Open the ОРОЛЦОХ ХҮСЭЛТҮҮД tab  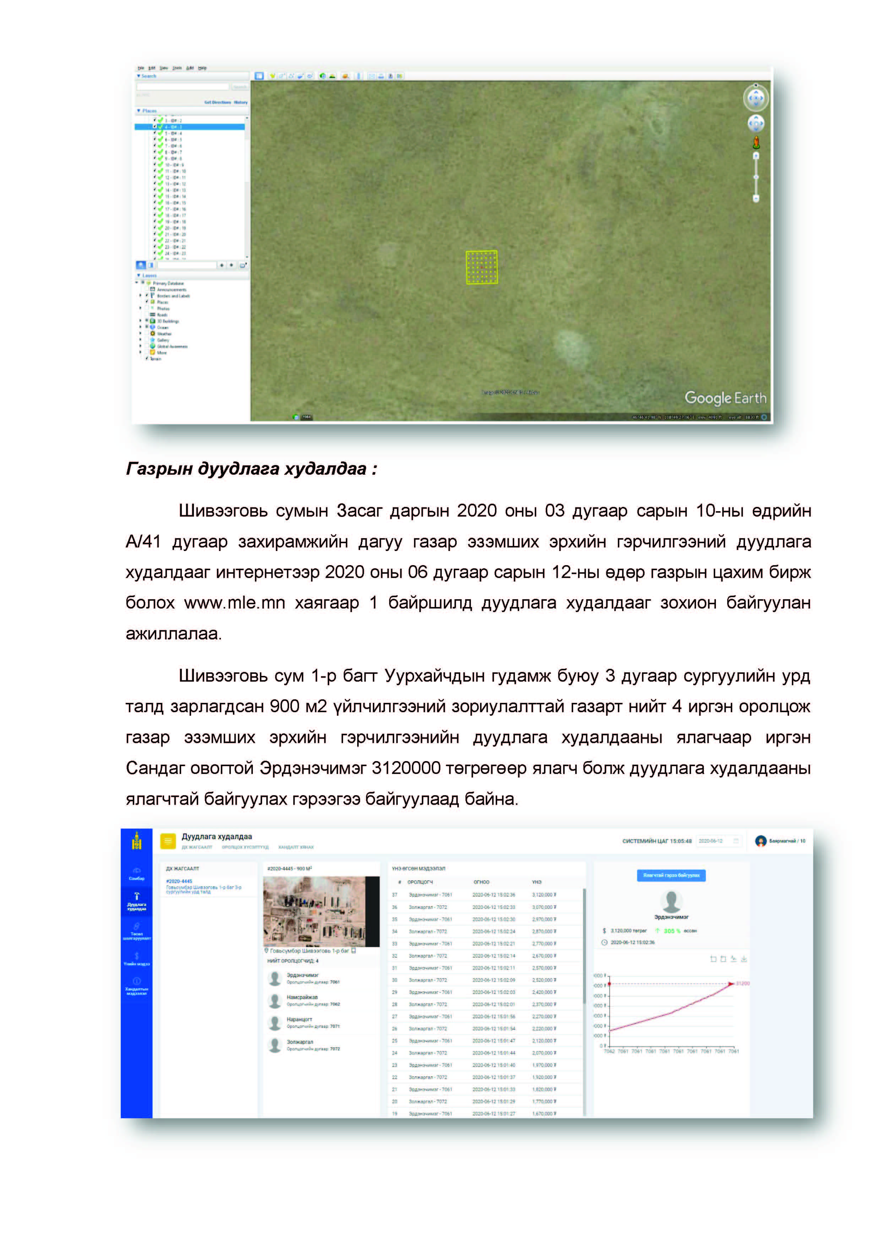tap(245, 847)
